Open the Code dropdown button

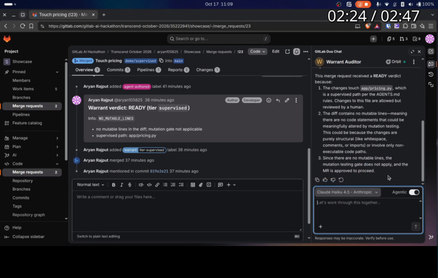[x=257, y=51]
